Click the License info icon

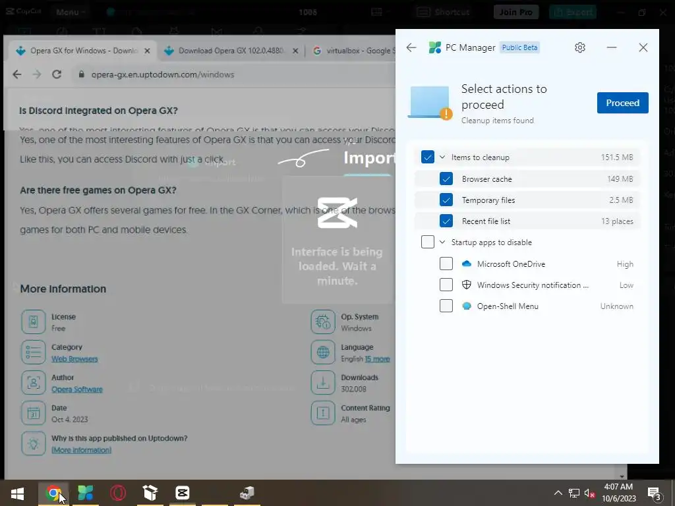tap(33, 322)
